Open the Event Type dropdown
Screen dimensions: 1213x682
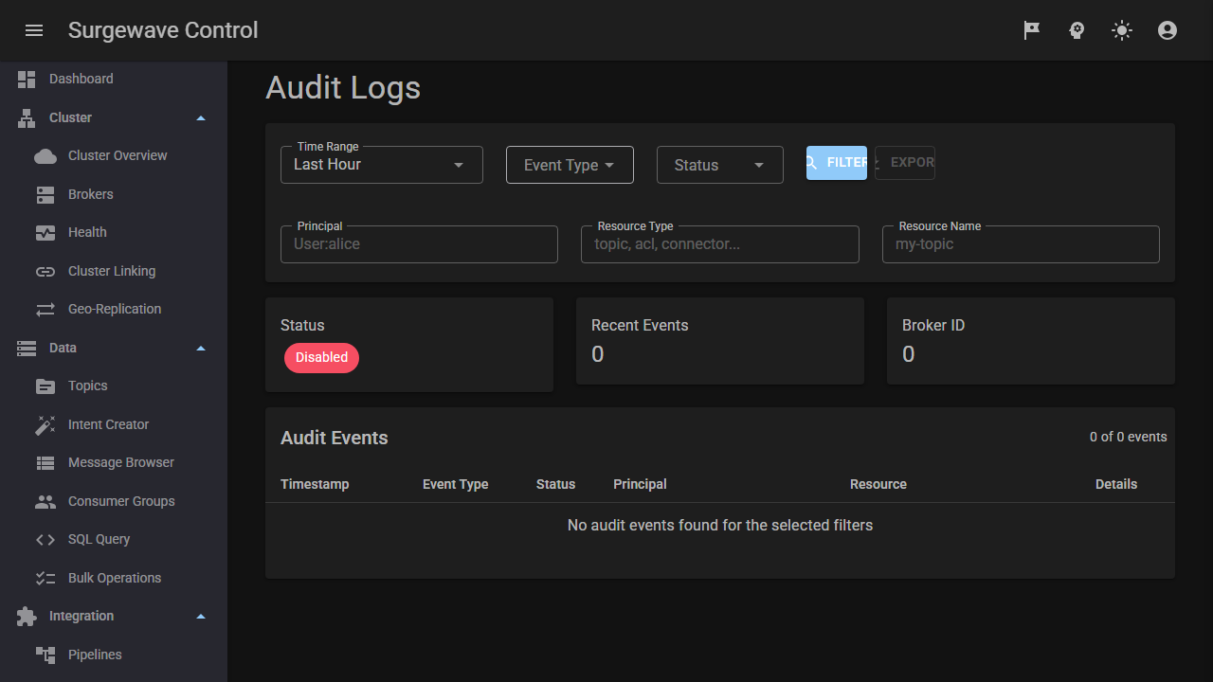[570, 165]
